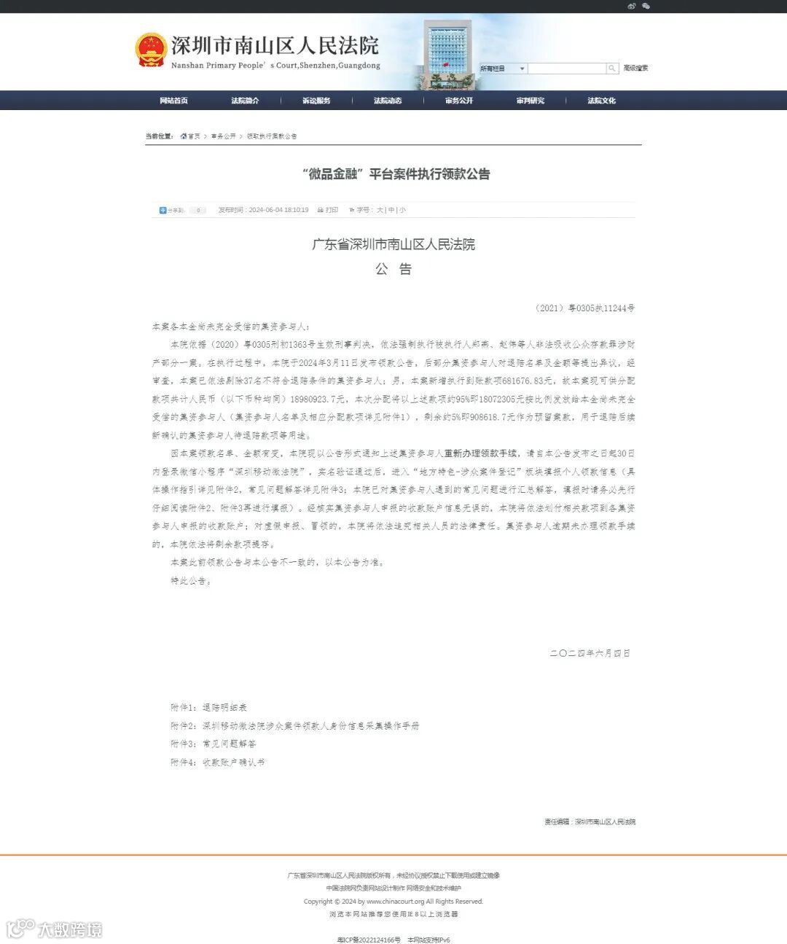Viewport: 787px width, 944px height.
Task: Click the ICP record number 粤ICP备2022124166号
Action: pos(369,940)
